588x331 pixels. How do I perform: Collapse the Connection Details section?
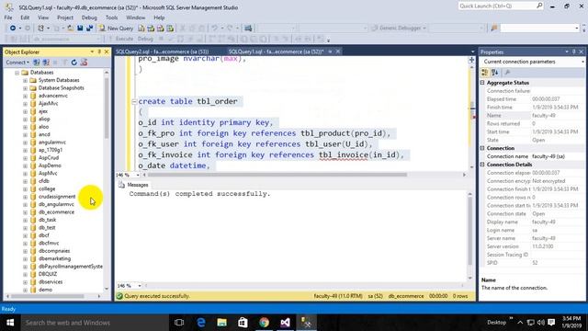point(482,165)
